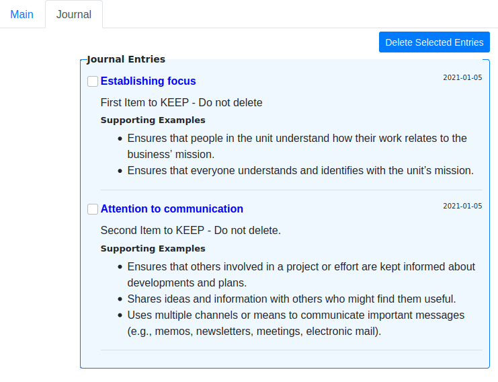This screenshot has width=498, height=382.
Task: Click bullet about keeping others informed of plans
Action: click(301, 274)
